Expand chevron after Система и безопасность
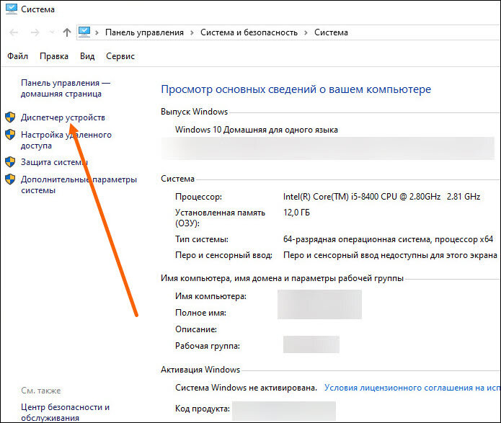The width and height of the screenshot is (501, 423). click(306, 32)
